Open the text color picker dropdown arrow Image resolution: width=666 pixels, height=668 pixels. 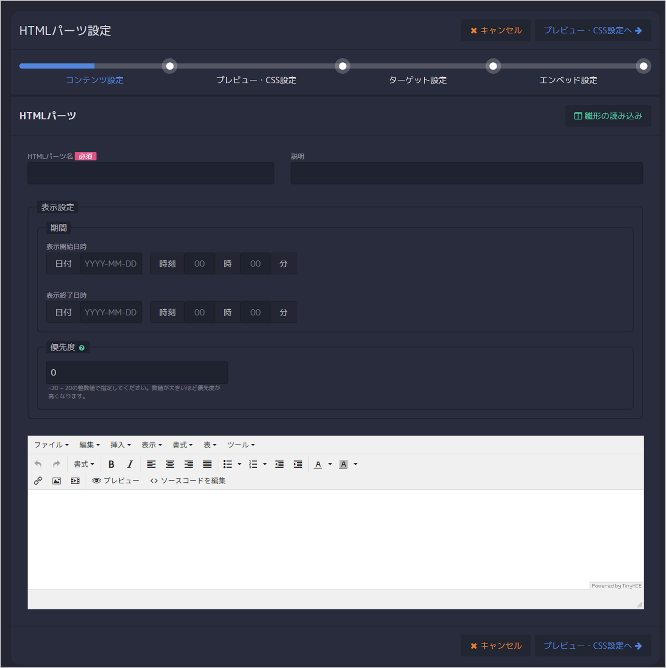330,464
